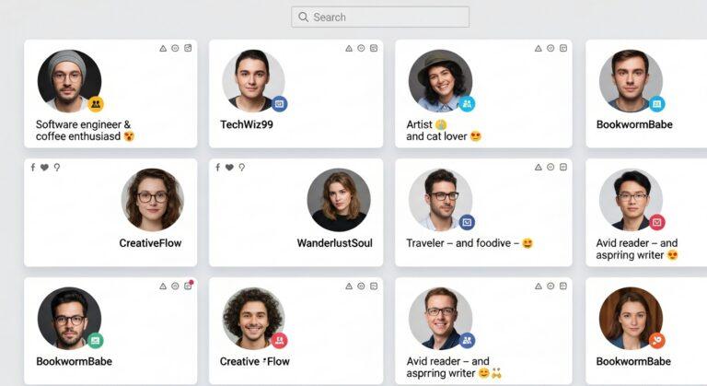
Task: Open the TechWiz99 profile name
Action: click(x=247, y=124)
